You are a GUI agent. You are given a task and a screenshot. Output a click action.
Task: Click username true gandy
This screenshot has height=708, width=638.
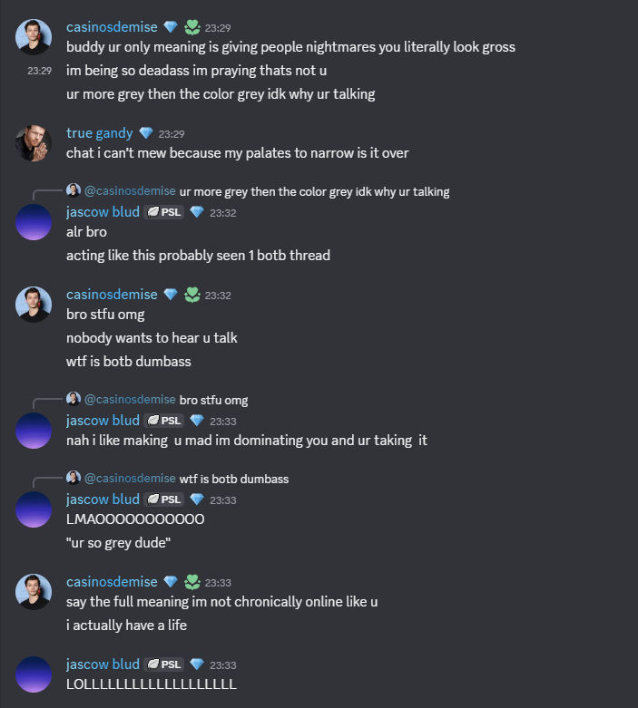tap(100, 133)
